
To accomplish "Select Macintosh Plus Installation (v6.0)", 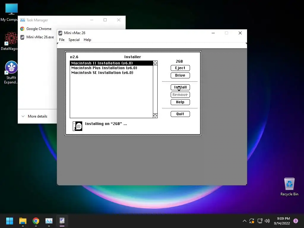I will point(112,68).
